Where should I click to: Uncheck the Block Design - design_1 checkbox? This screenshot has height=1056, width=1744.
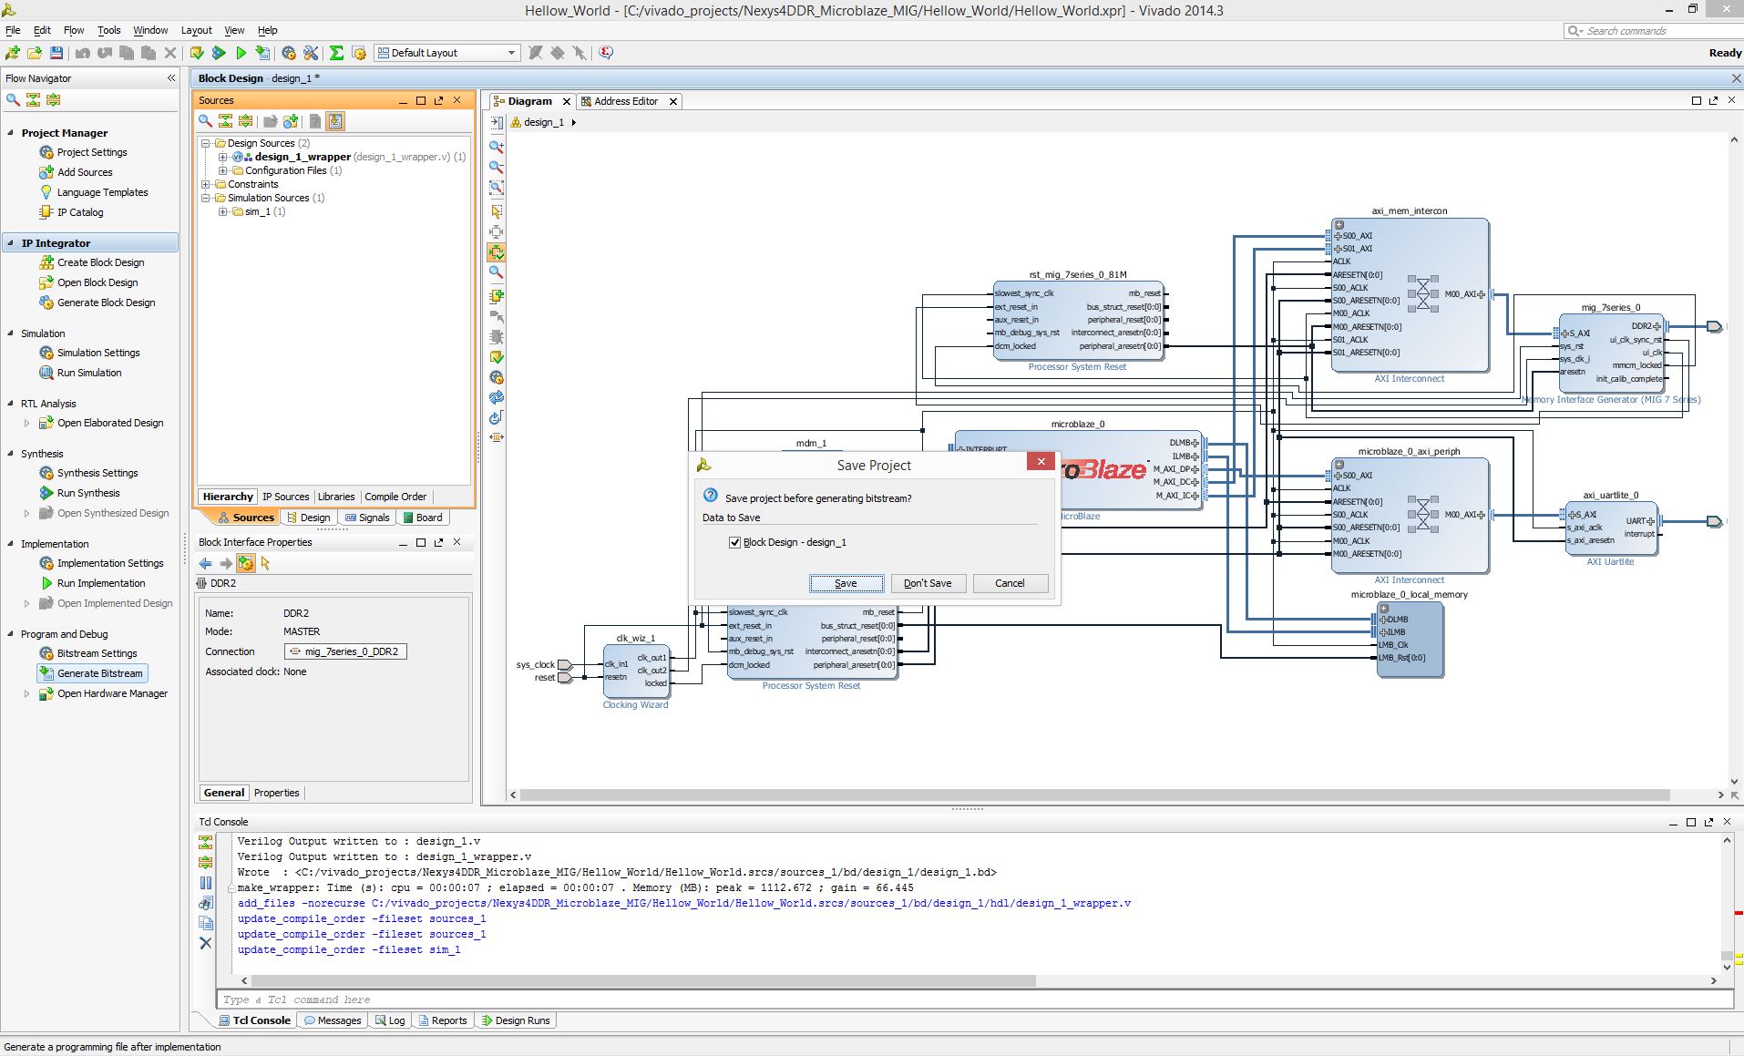(734, 542)
